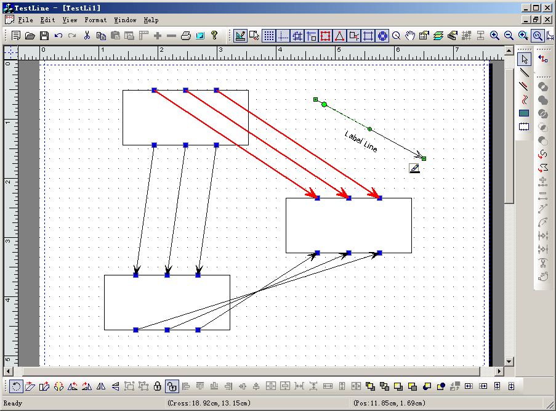The image size is (556, 411).
Task: Open the Window menu
Action: [125, 20]
